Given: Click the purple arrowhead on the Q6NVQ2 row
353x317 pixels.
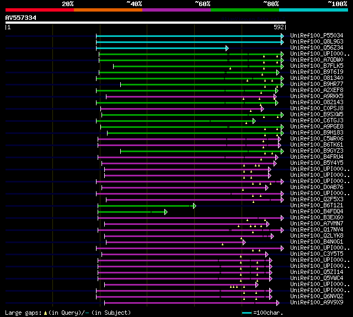Looking at the screenshot, I should (x=271, y=297).
